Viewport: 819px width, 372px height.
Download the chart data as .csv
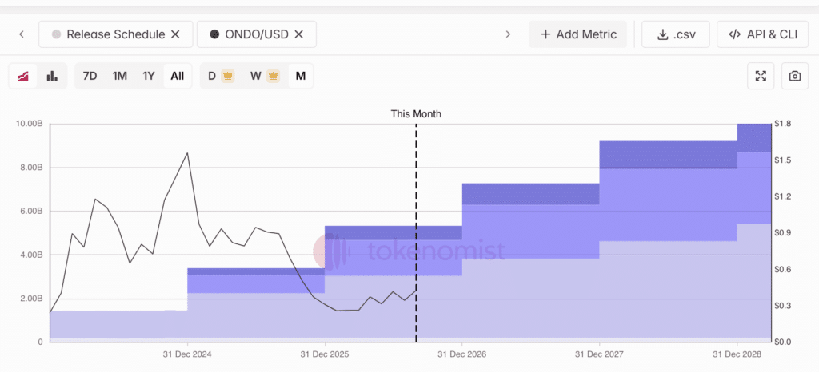point(675,34)
